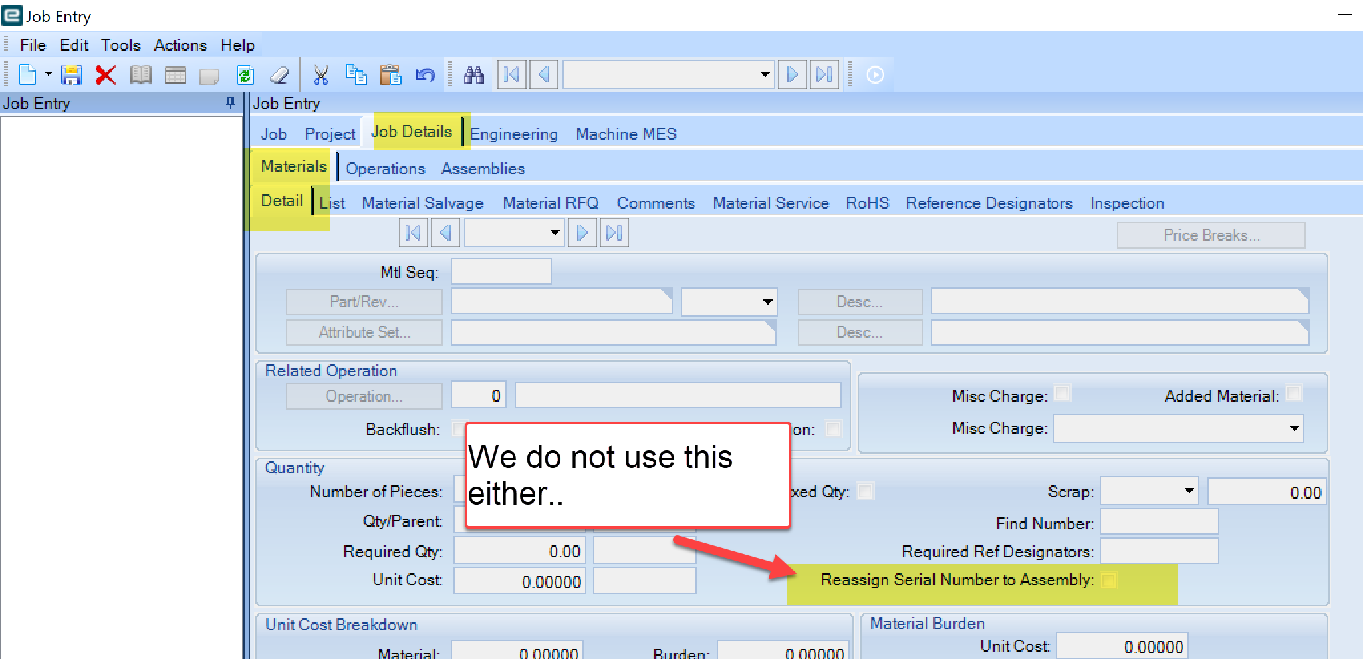Open search with the binoculars icon

474,74
